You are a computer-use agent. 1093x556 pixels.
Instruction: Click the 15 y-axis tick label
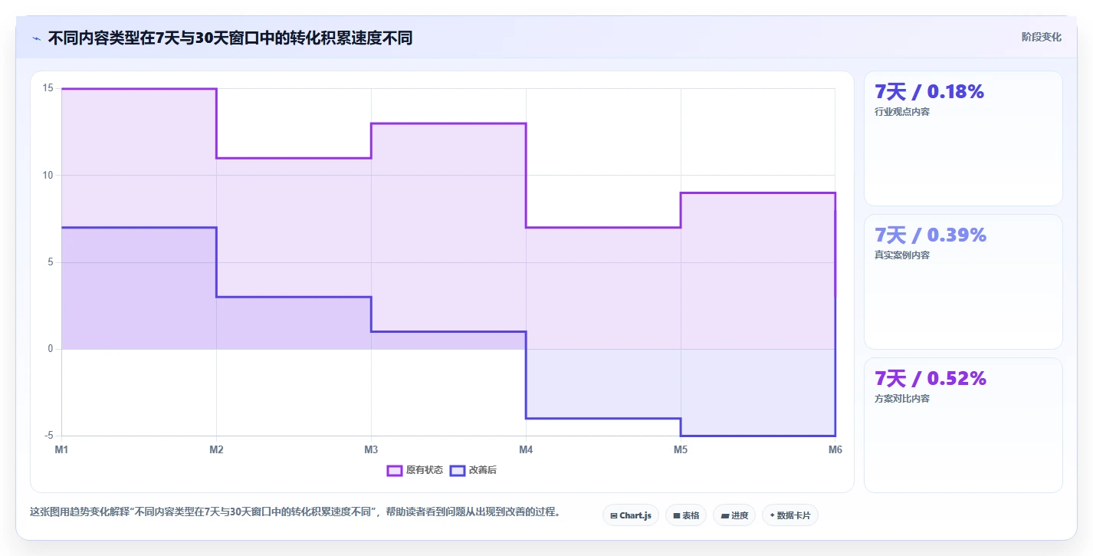point(48,88)
